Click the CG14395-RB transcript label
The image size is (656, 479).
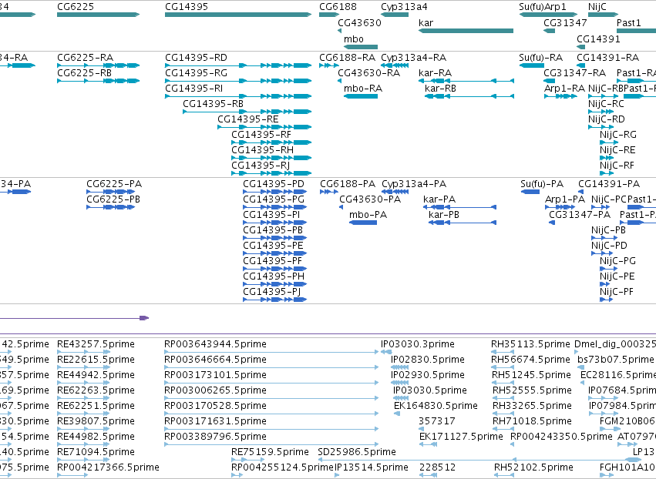(x=214, y=104)
